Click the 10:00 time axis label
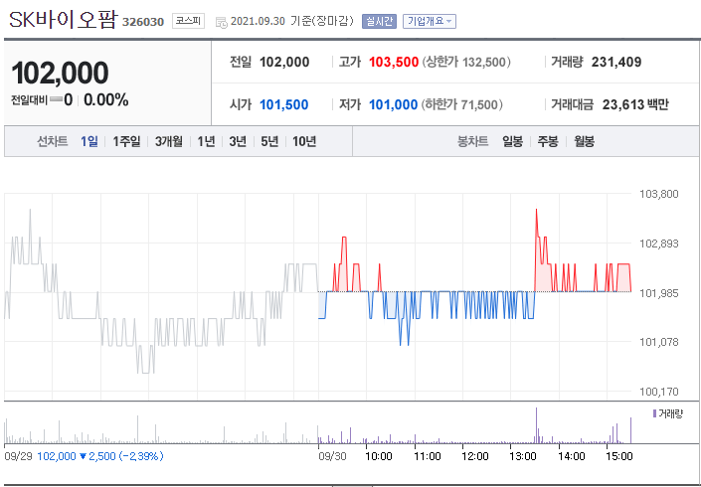701x487 pixels. pos(379,456)
